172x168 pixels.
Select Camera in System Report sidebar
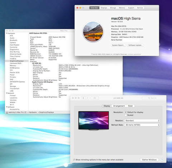point(13,43)
